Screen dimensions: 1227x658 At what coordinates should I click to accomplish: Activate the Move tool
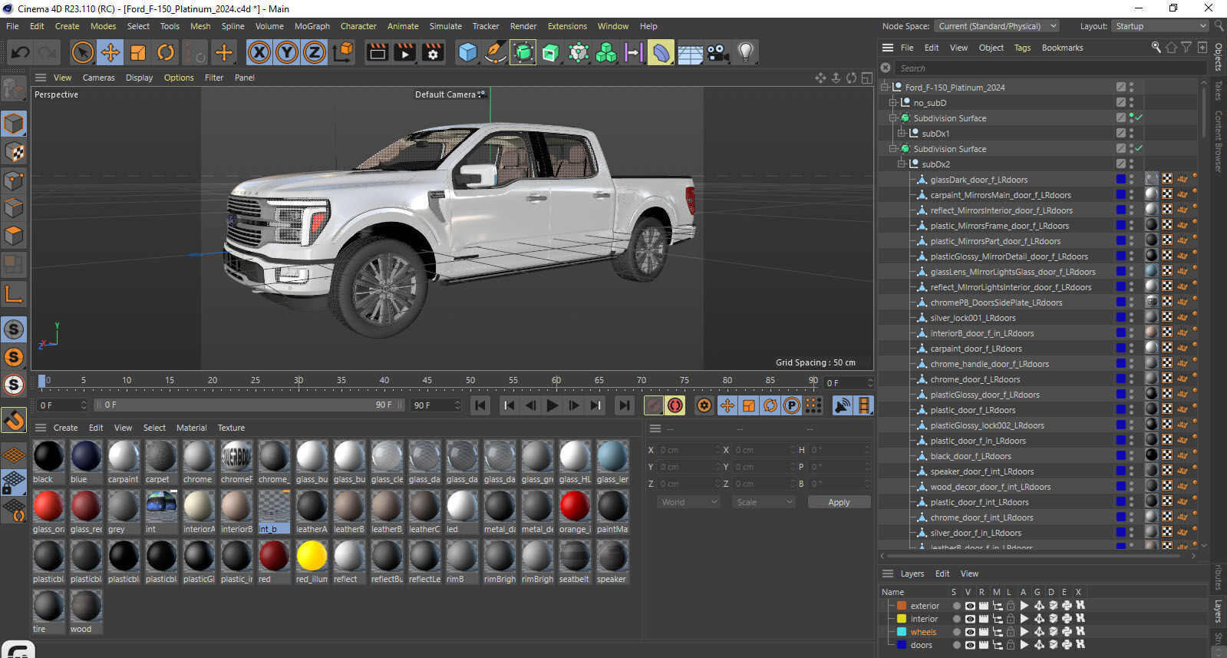pos(110,52)
